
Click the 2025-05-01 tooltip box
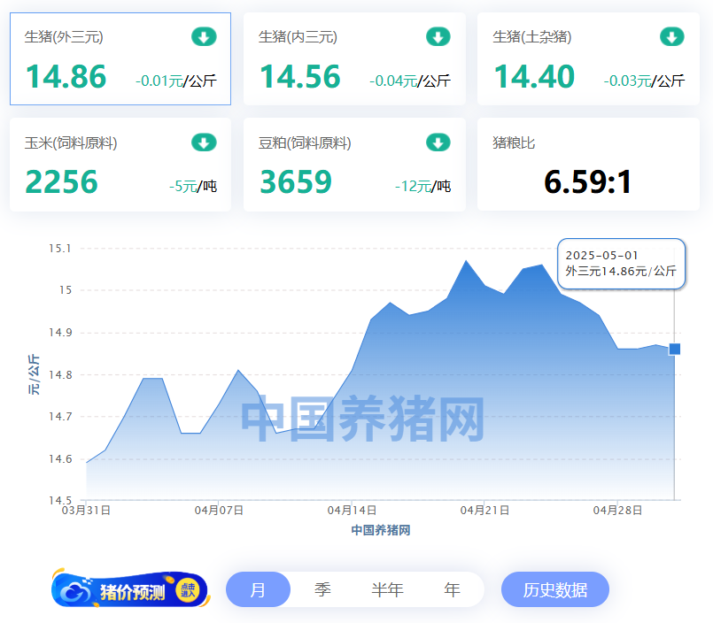pos(621,264)
